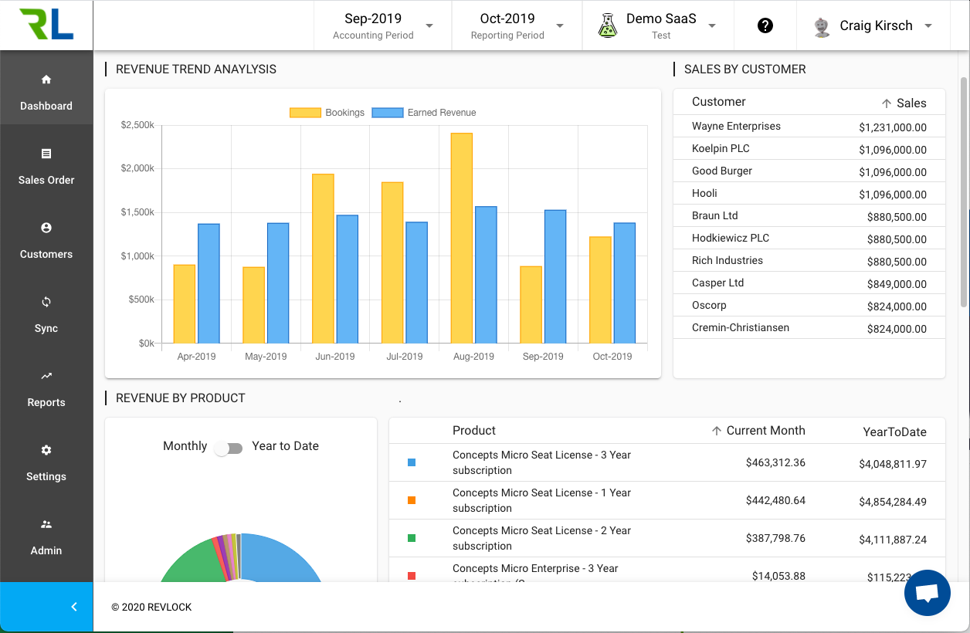Collapse the sidebar with the chevron
Screen dimensions: 970x633
tap(74, 607)
